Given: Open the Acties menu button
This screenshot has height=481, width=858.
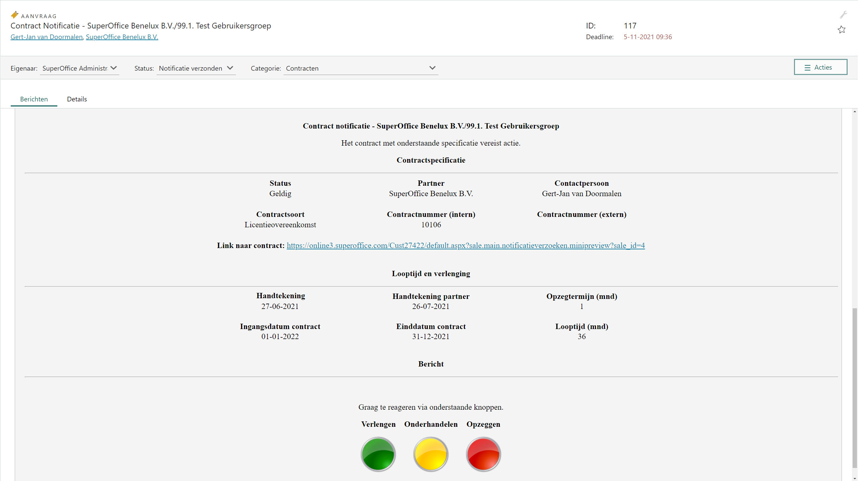Looking at the screenshot, I should 820,67.
